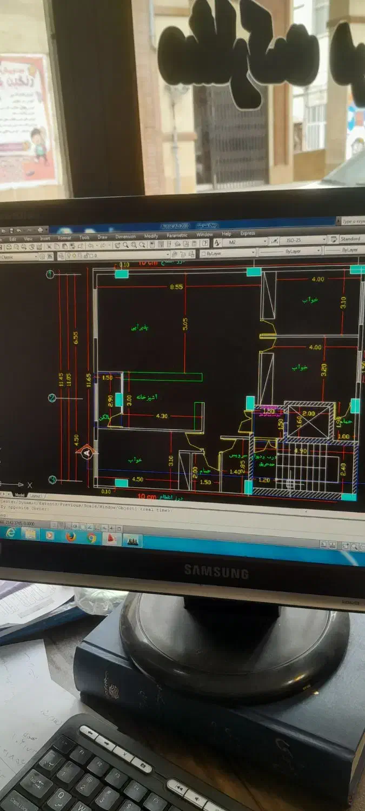The width and height of the screenshot is (365, 811).
Task: Click the 'Type a keyword' search field
Action: pos(353,221)
